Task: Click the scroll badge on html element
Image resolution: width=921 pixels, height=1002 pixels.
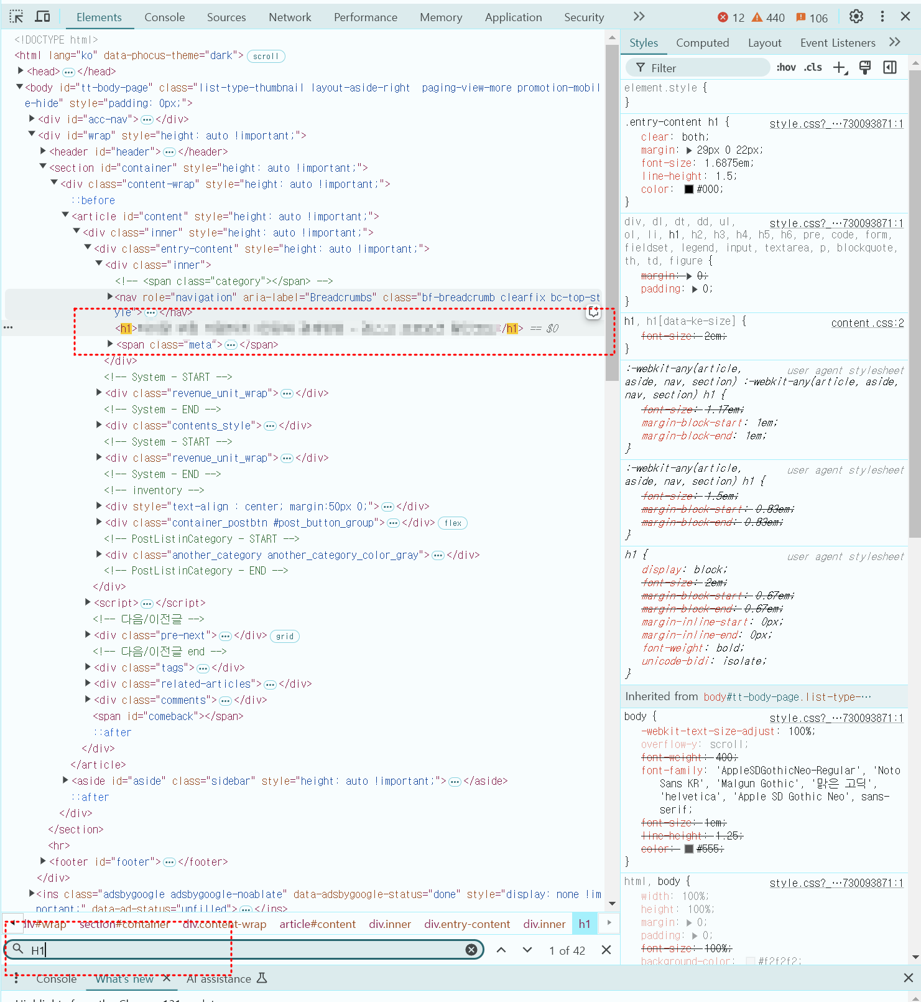Action: point(266,56)
